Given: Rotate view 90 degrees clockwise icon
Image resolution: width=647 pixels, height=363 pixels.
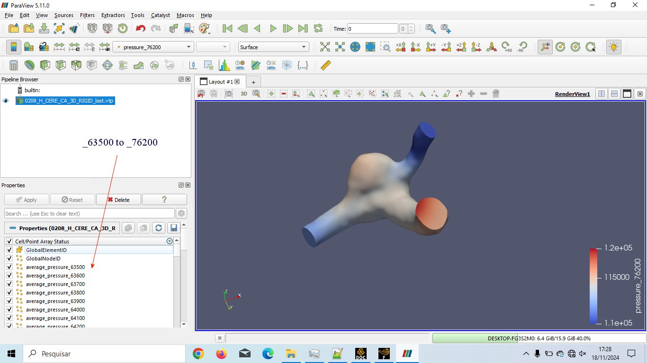Looking at the screenshot, I should coord(507,47).
